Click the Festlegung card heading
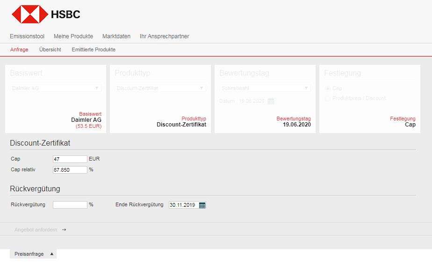 342,73
